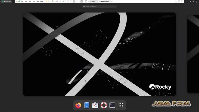The image size is (199, 112).
Task: Open the console view icon
Action: coord(81,1)
